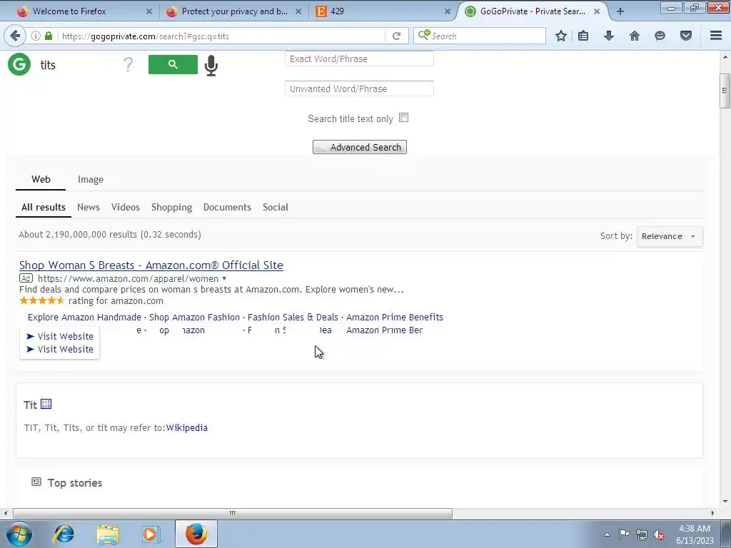Go back using the browser back arrow
This screenshot has width=731, height=548.
(15, 36)
